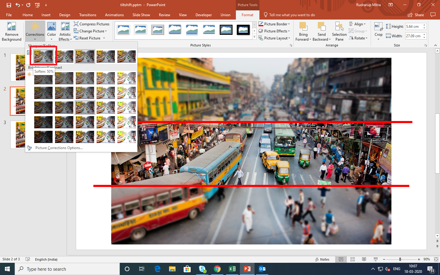Switch to Normal view

[x=341, y=259]
